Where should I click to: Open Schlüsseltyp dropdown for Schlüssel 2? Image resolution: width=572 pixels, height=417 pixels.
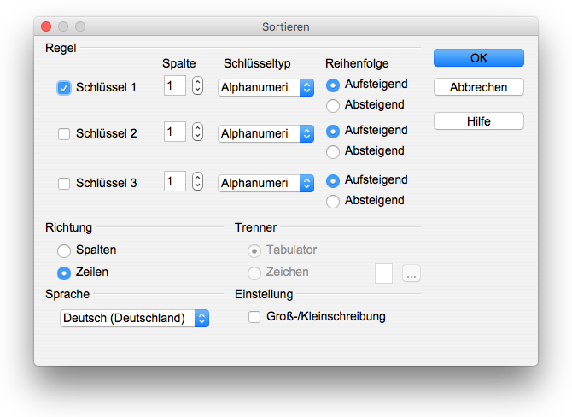266,133
